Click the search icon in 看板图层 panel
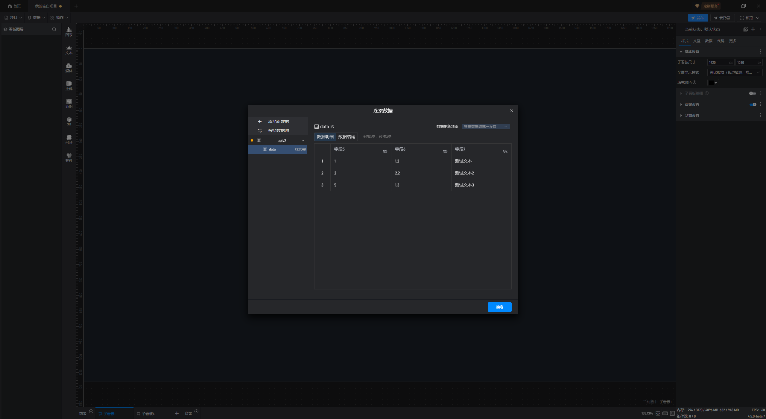The width and height of the screenshot is (766, 419). pyautogui.click(x=54, y=29)
